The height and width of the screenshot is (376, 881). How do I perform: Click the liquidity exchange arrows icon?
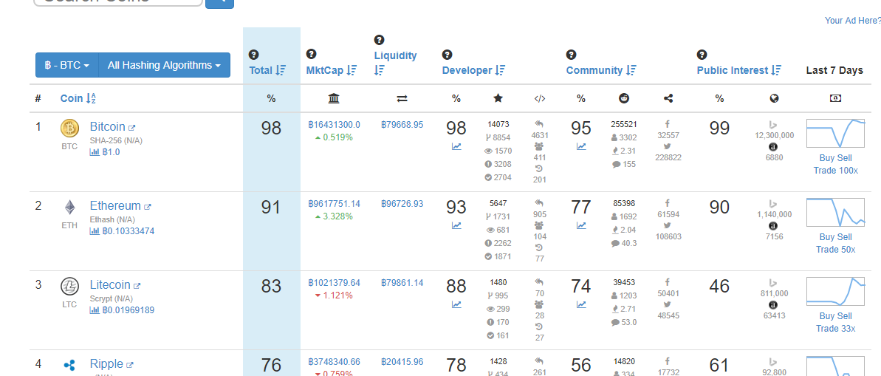click(402, 98)
